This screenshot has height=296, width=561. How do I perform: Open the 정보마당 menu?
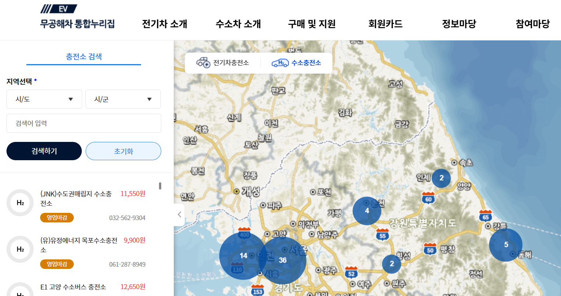click(459, 24)
